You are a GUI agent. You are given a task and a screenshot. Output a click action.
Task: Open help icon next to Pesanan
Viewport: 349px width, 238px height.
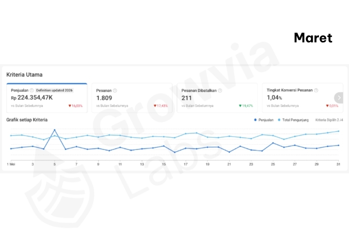pos(115,90)
